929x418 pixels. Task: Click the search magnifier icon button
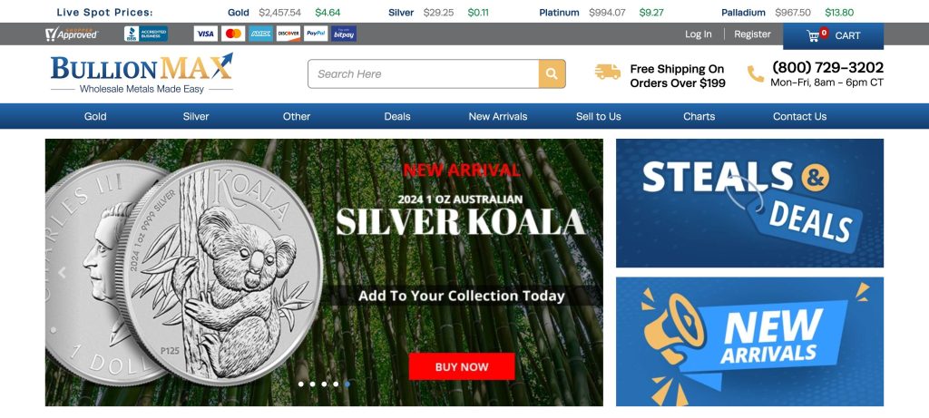tap(552, 74)
